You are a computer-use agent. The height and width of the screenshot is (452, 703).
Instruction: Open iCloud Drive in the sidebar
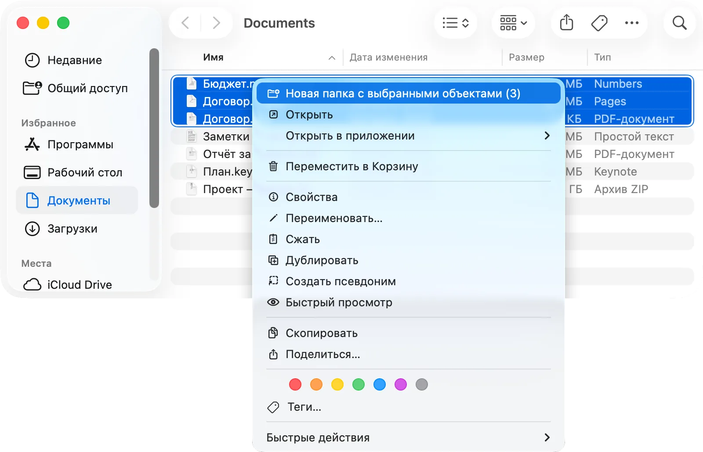point(77,285)
